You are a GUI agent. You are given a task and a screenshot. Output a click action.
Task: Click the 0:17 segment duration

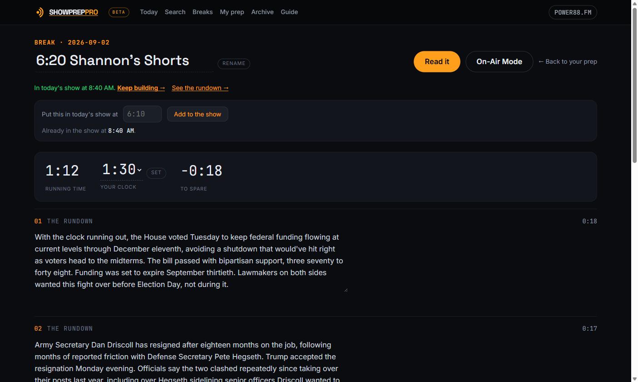point(589,328)
